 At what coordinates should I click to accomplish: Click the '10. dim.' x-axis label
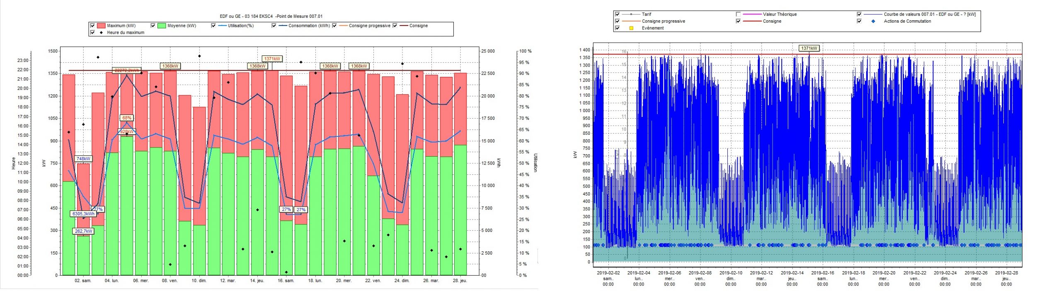pyautogui.click(x=199, y=281)
